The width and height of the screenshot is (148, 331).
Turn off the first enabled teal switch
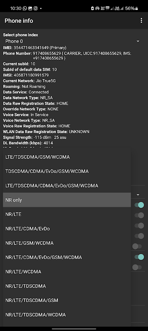point(139,205)
